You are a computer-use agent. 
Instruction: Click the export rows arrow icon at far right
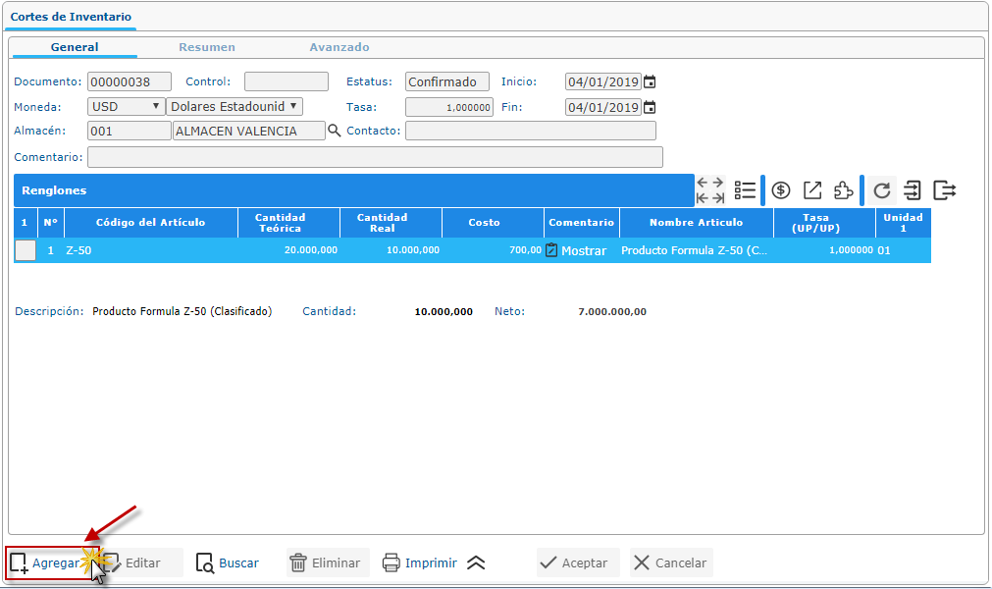944,190
